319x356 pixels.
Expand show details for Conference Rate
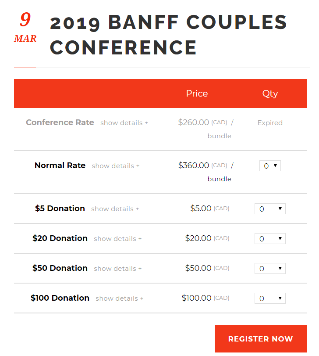click(124, 123)
